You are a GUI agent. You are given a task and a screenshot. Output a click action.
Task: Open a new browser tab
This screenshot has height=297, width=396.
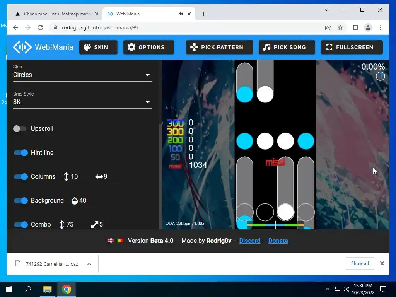204,14
